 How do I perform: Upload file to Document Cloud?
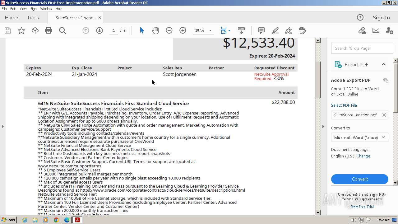35,30
